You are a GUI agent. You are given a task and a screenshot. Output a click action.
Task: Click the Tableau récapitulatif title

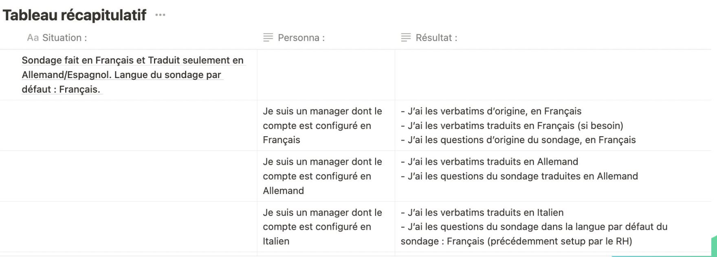click(x=75, y=15)
